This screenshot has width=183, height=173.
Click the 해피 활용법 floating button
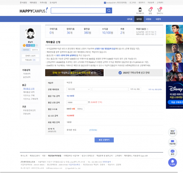[173, 132]
